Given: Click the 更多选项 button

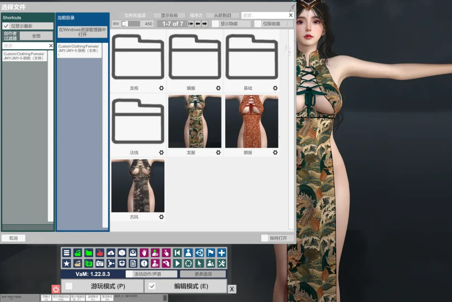Looking at the screenshot, I should click(x=203, y=274).
